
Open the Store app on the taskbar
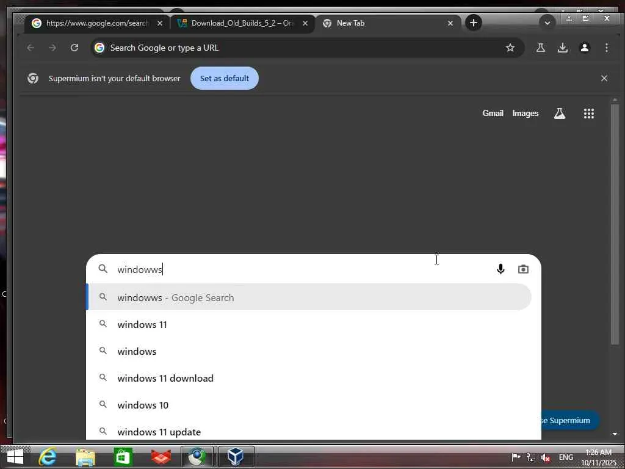123,457
